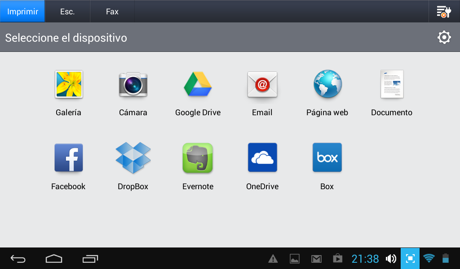Tap the warning triangle notification

pos(273,259)
